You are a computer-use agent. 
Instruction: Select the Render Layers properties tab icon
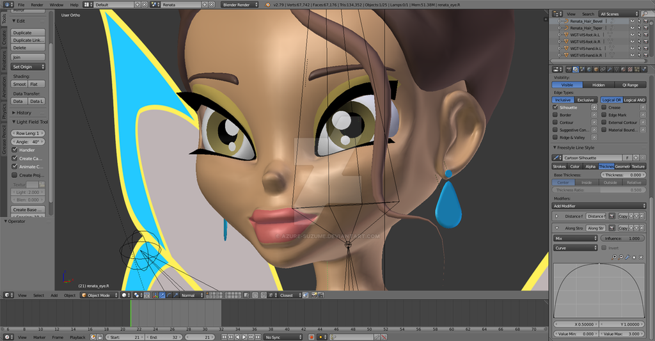pyautogui.click(x=576, y=69)
